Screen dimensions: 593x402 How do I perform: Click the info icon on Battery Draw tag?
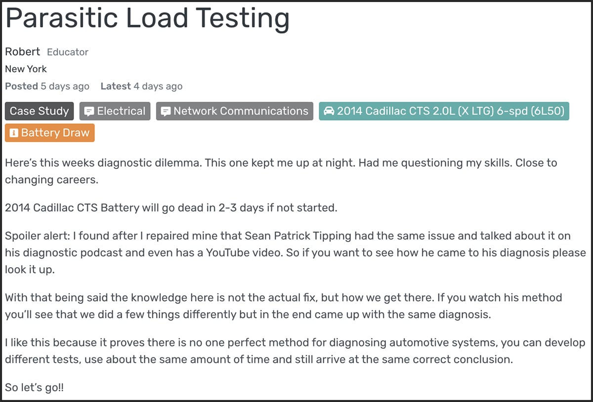tap(14, 133)
